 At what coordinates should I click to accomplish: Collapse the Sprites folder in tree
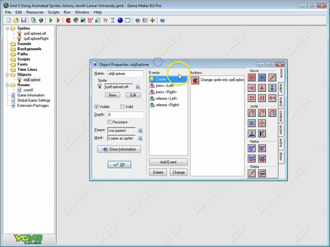point(7,28)
